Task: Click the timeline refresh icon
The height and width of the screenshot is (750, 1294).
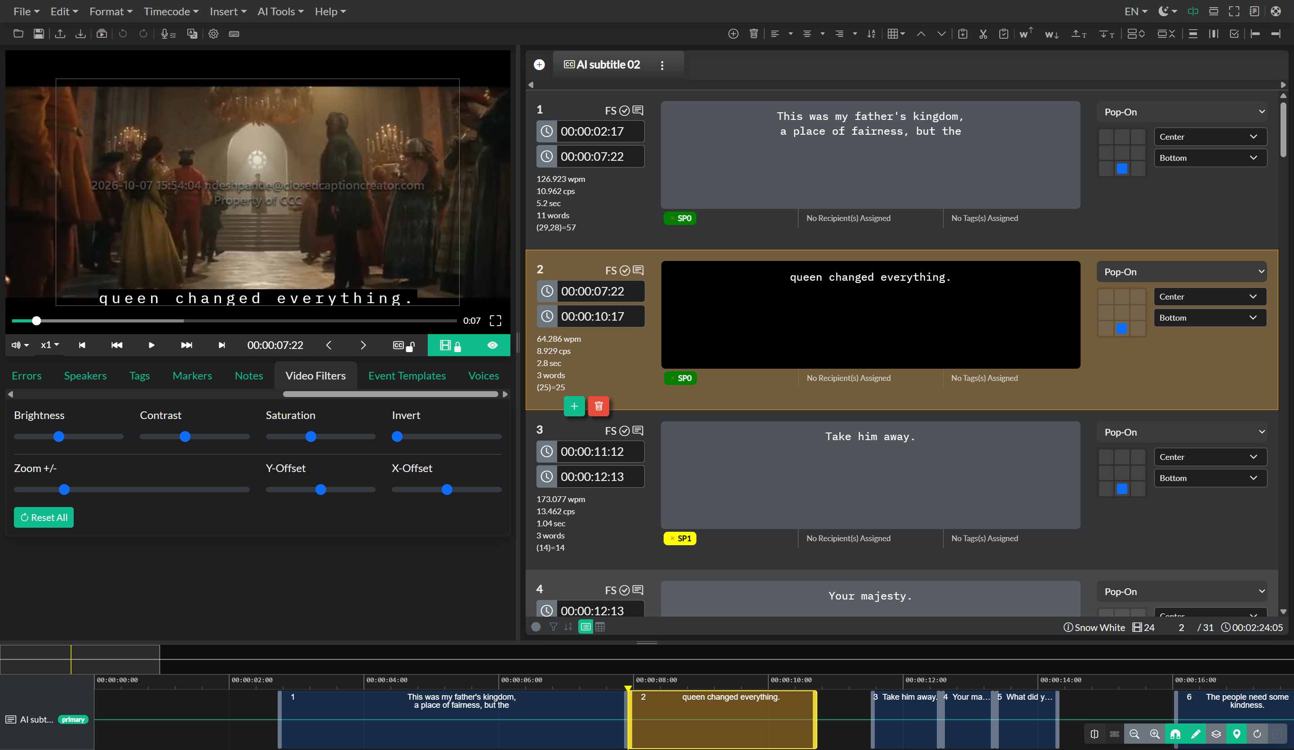Action: [x=1257, y=734]
